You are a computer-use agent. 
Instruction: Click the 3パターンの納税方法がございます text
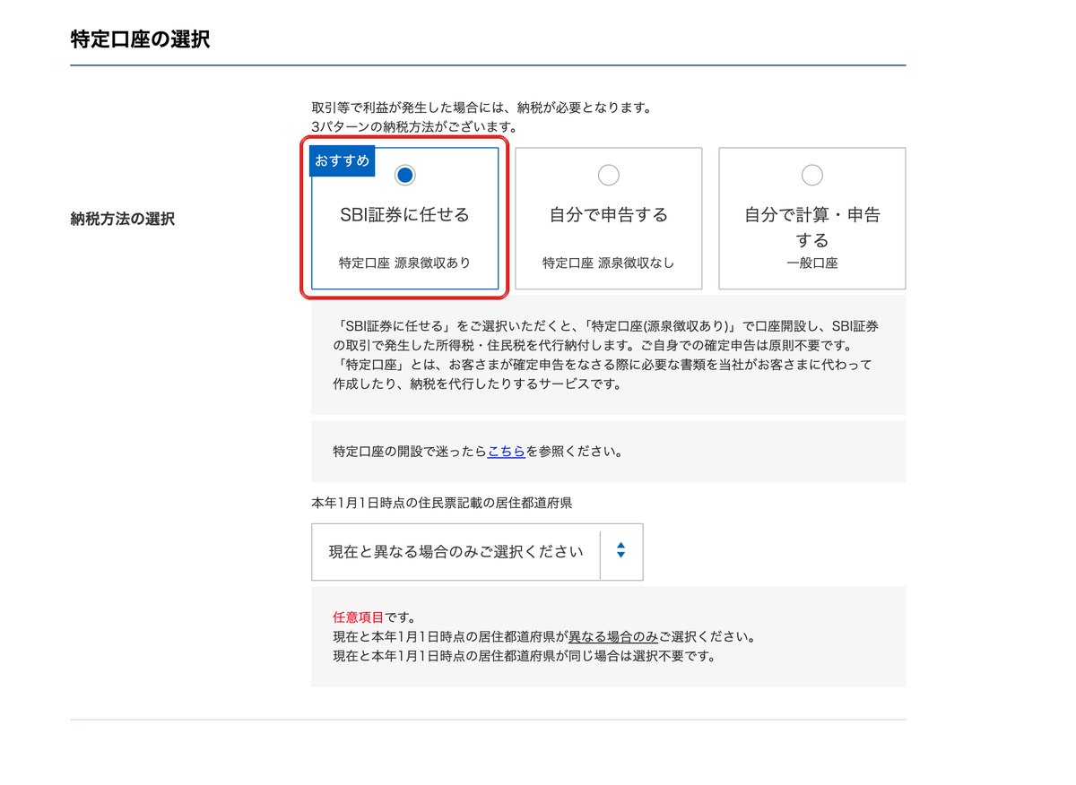[x=413, y=127]
